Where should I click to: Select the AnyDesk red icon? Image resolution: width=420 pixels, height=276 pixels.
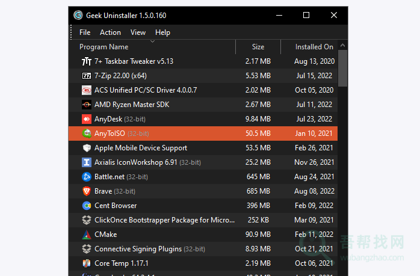point(87,119)
